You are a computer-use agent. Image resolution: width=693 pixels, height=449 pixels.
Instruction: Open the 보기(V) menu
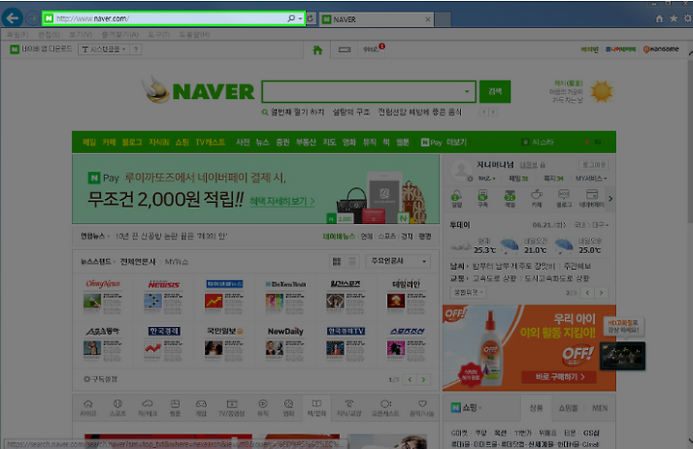tap(81, 35)
